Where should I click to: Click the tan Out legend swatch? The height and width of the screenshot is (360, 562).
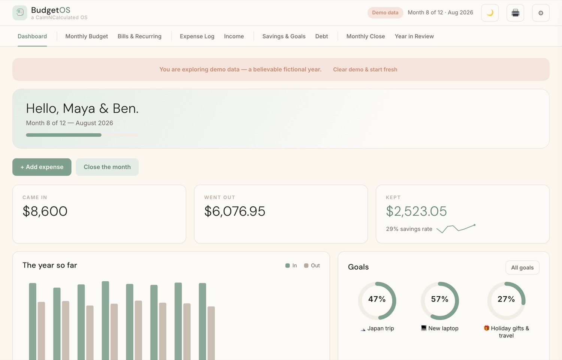(306, 266)
